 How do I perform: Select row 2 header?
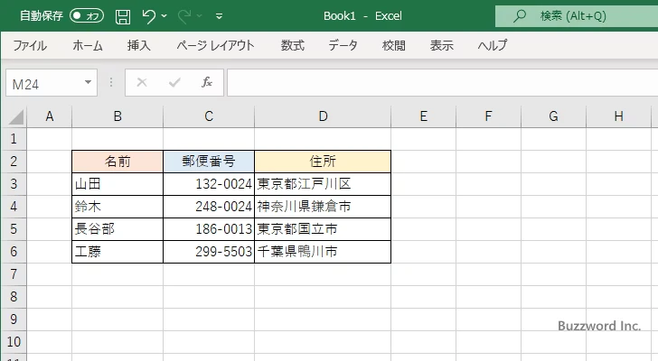click(x=14, y=162)
